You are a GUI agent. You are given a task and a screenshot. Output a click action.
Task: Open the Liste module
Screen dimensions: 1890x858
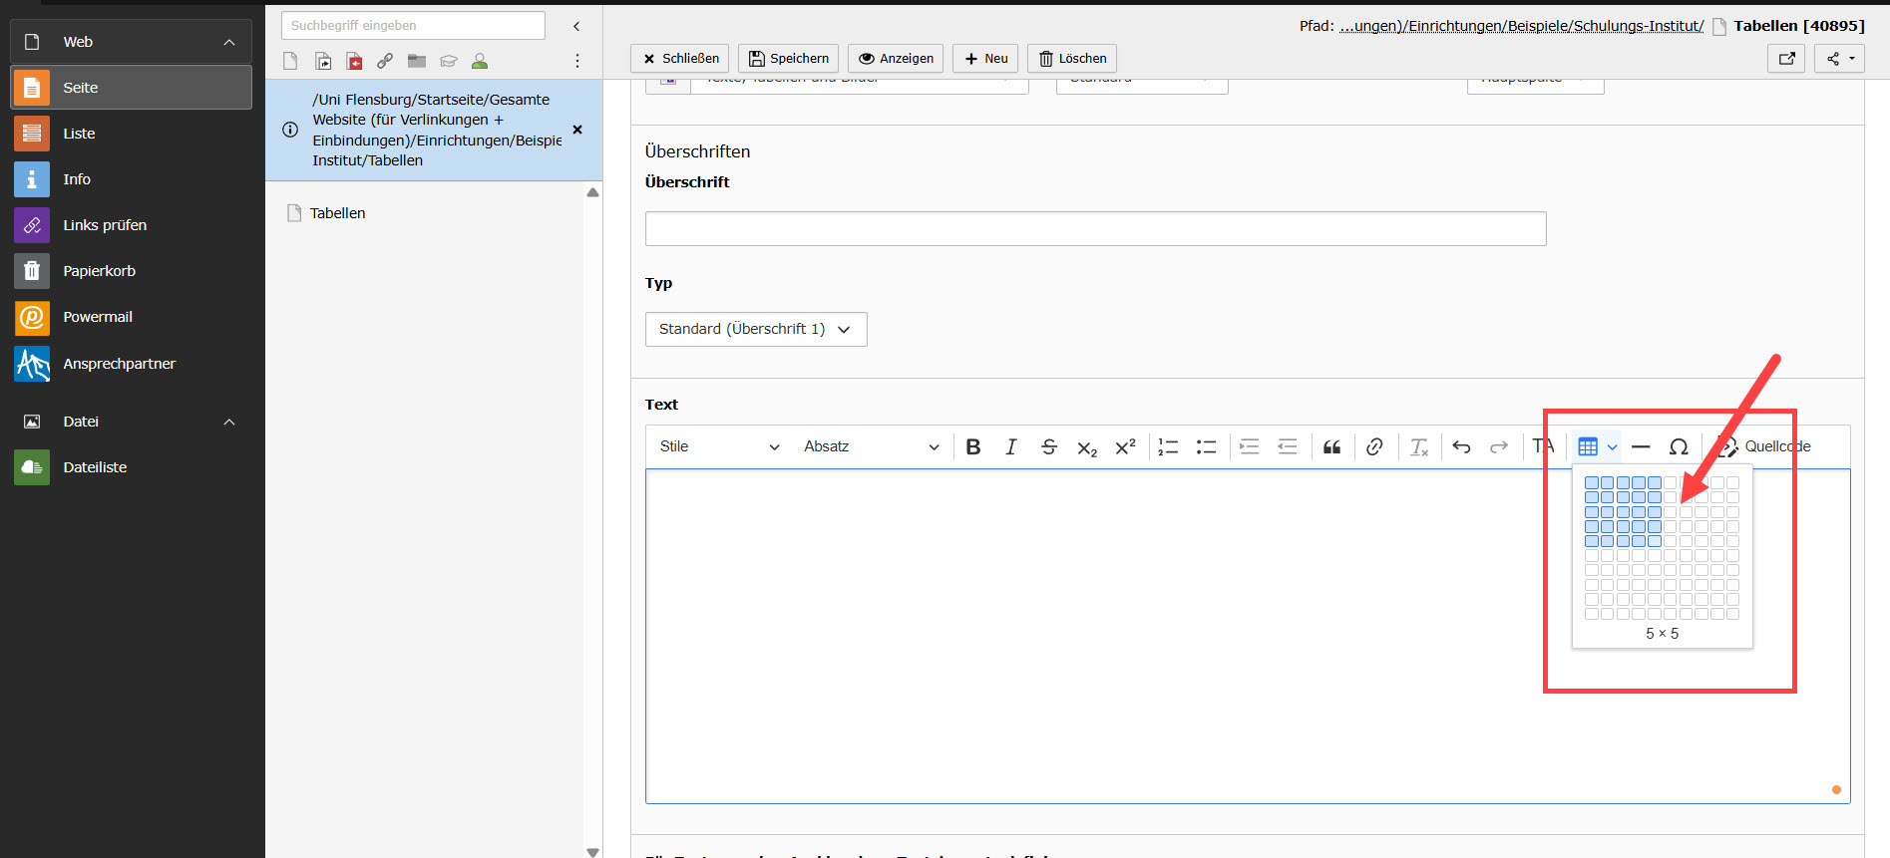click(x=79, y=134)
